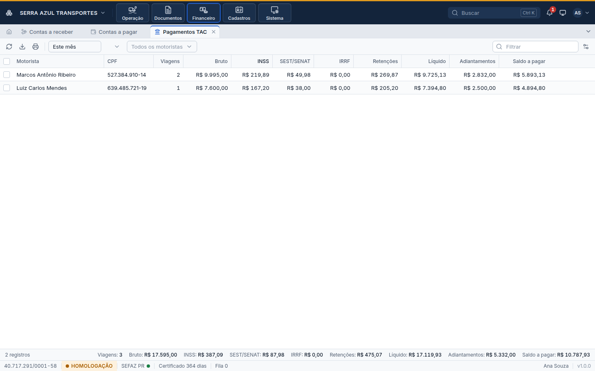The width and height of the screenshot is (595, 371).
Task: Select all rows with header checkbox
Action: point(7,61)
